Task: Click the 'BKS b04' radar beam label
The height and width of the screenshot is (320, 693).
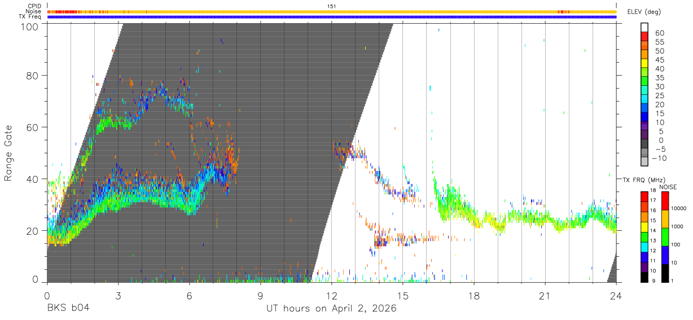Action: pyautogui.click(x=68, y=309)
